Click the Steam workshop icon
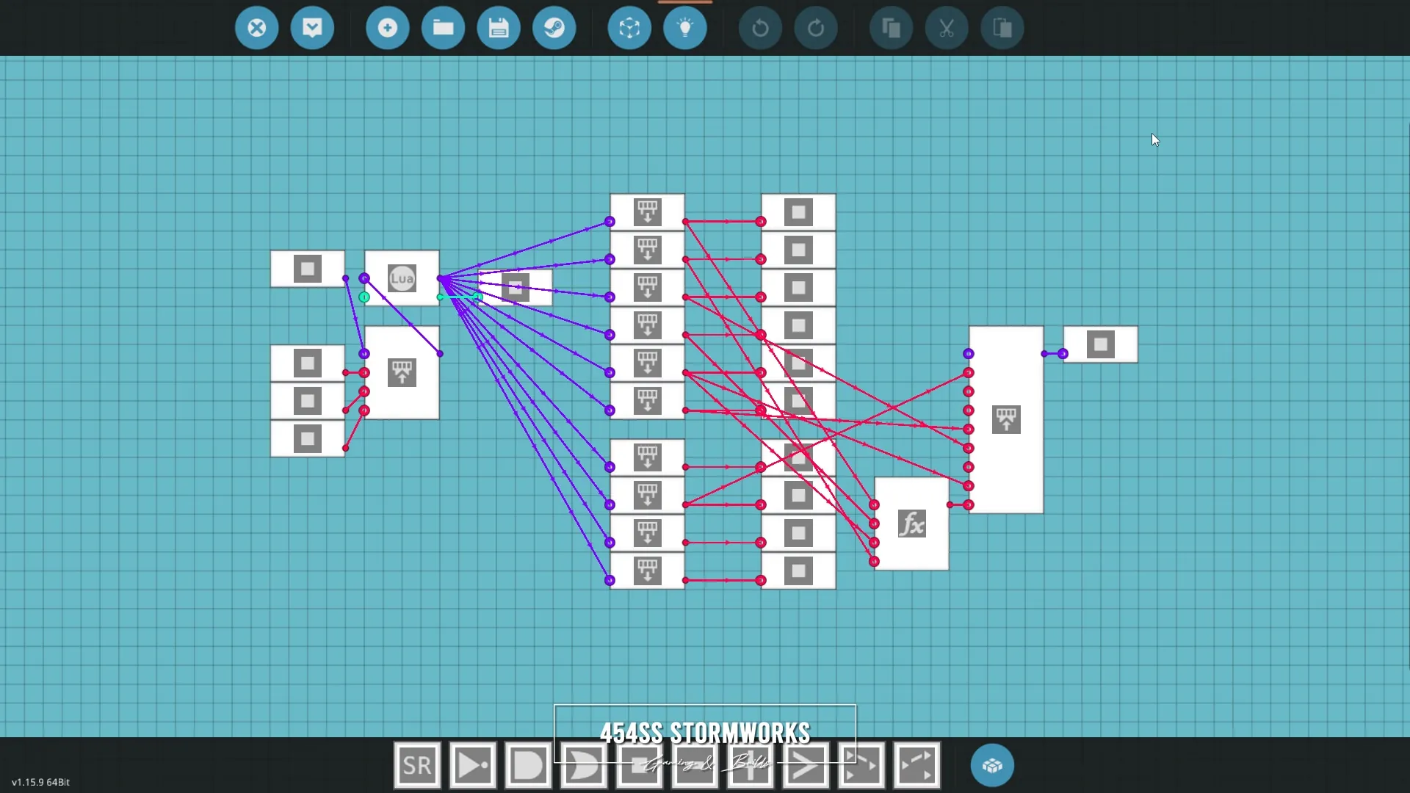Screen dimensions: 1410x793 tap(554, 28)
